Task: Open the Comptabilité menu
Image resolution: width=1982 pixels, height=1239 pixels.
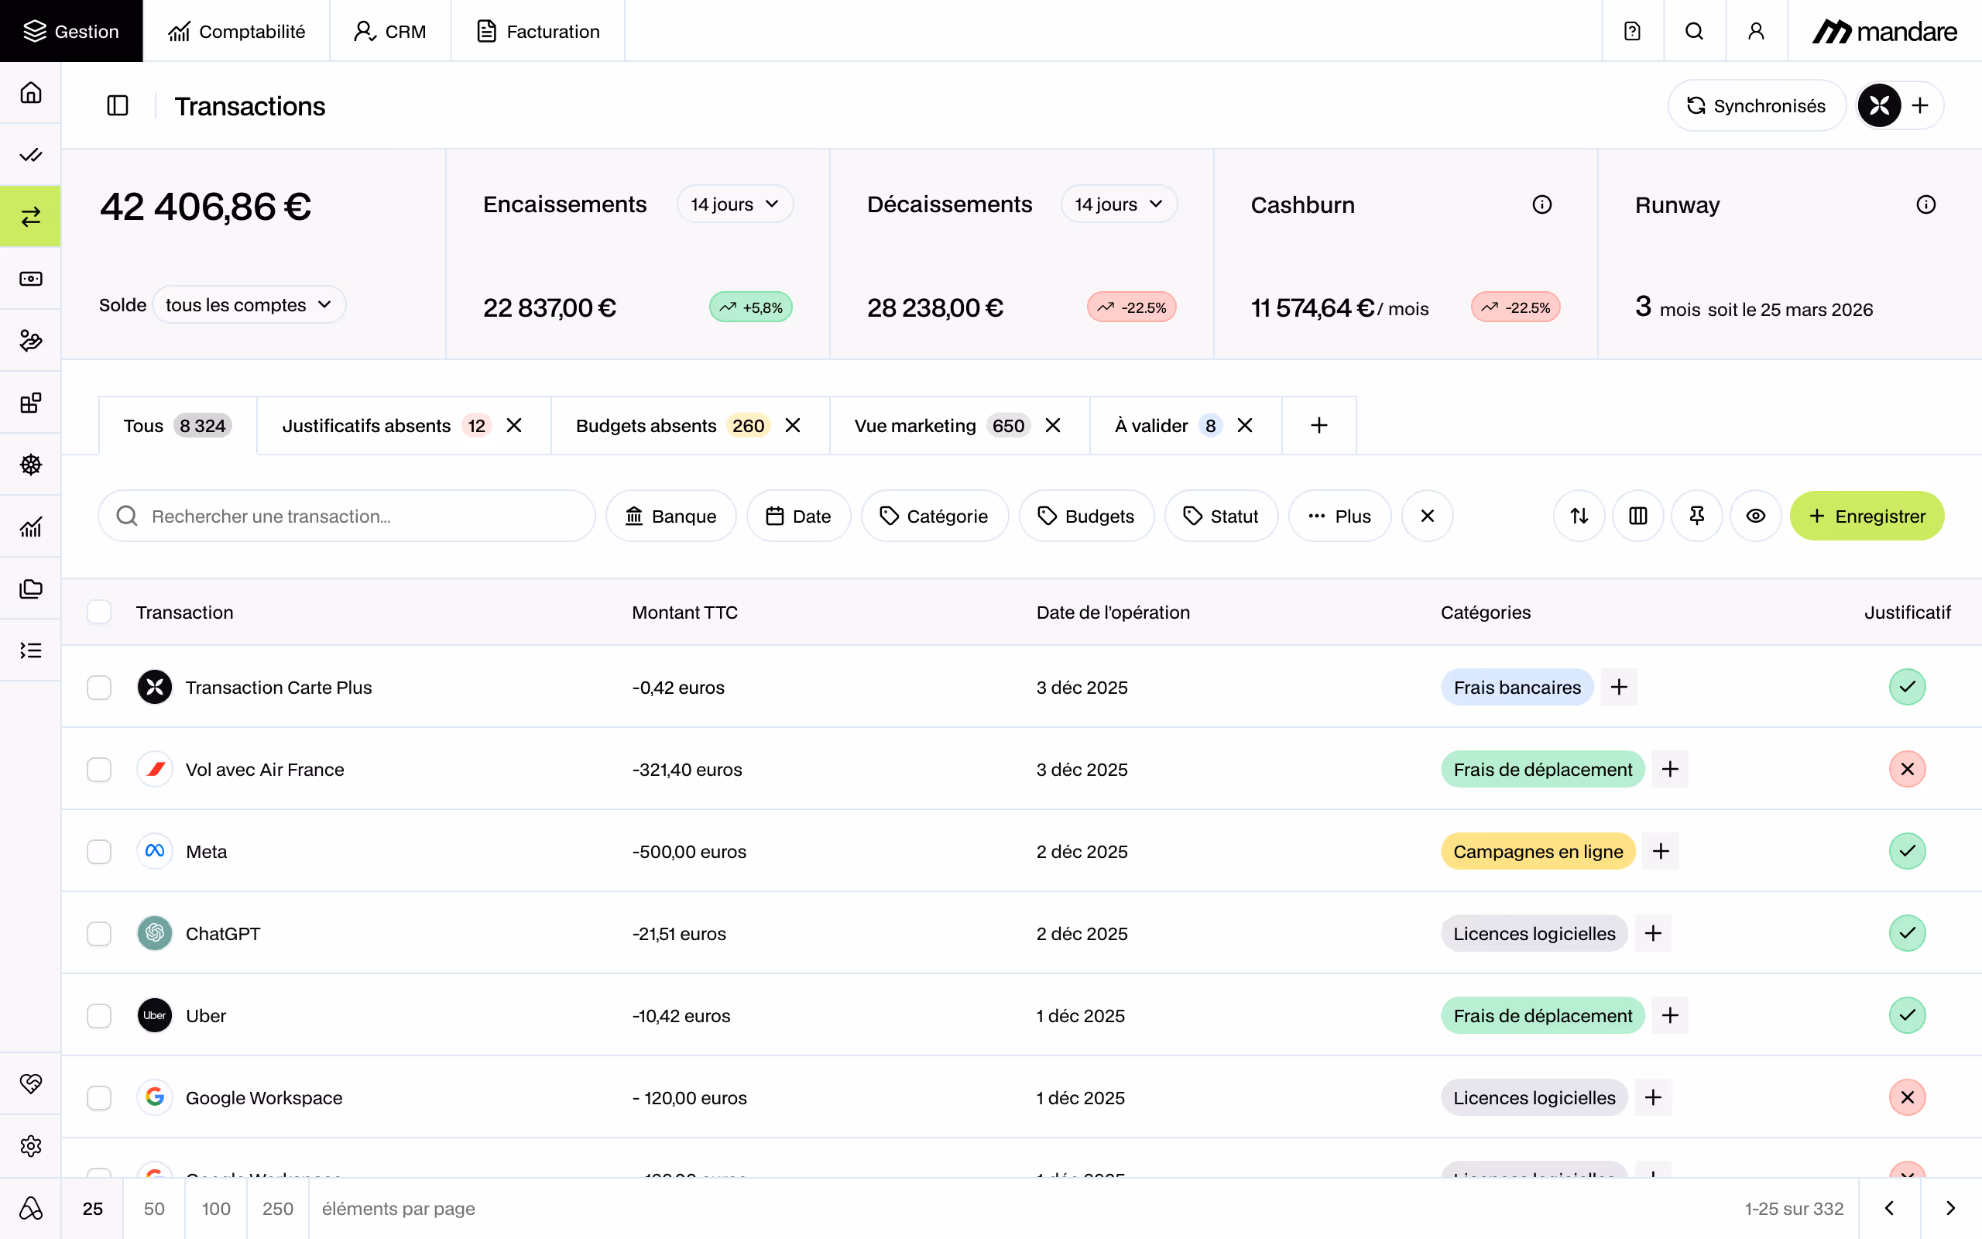Action: point(236,31)
